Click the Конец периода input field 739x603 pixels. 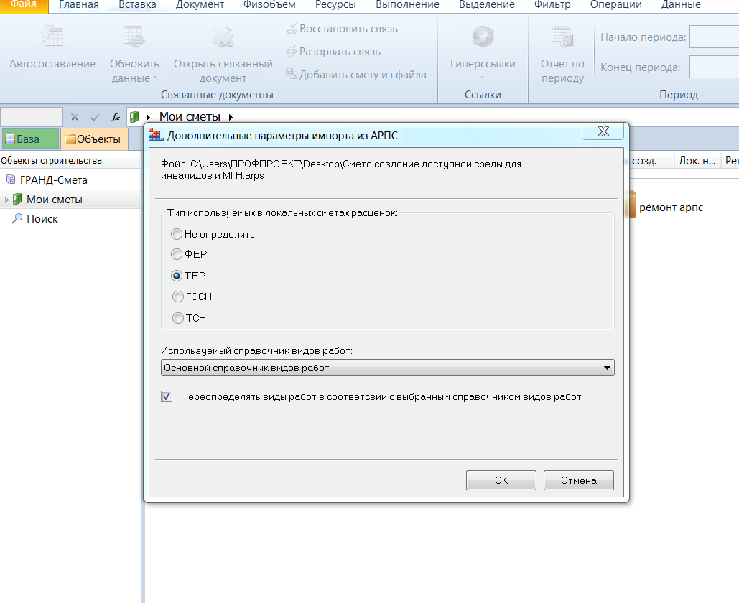tap(714, 67)
